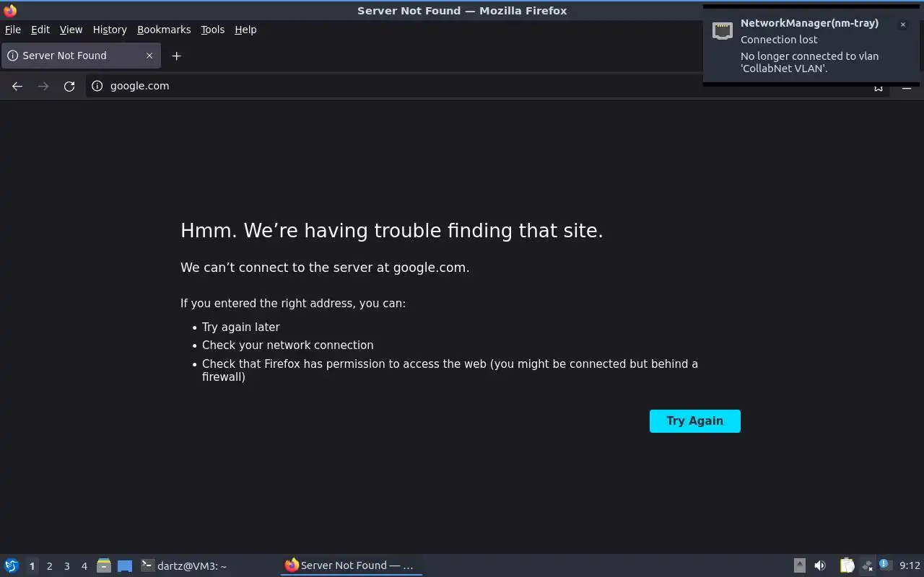Open site information icon in address bar
The image size is (924, 577).
tap(97, 86)
